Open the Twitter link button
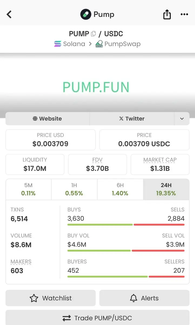 pyautogui.click(x=132, y=119)
